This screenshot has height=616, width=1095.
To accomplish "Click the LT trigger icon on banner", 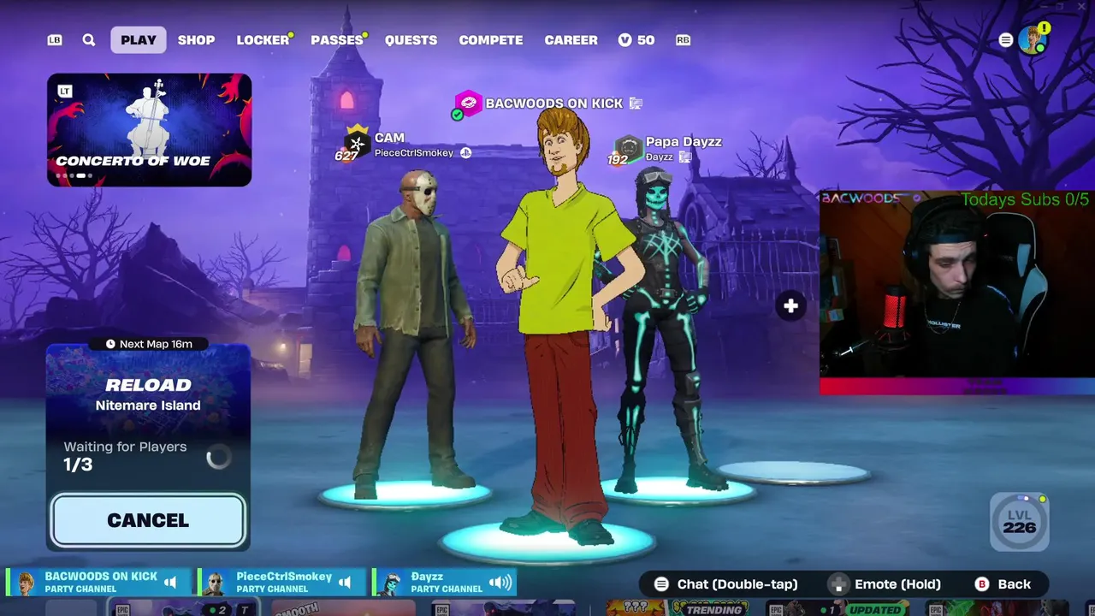I will (65, 91).
